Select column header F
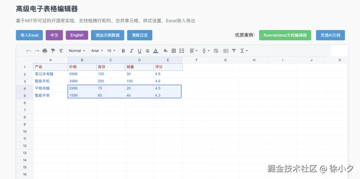The height and width of the screenshot is (179, 360). (197, 60)
